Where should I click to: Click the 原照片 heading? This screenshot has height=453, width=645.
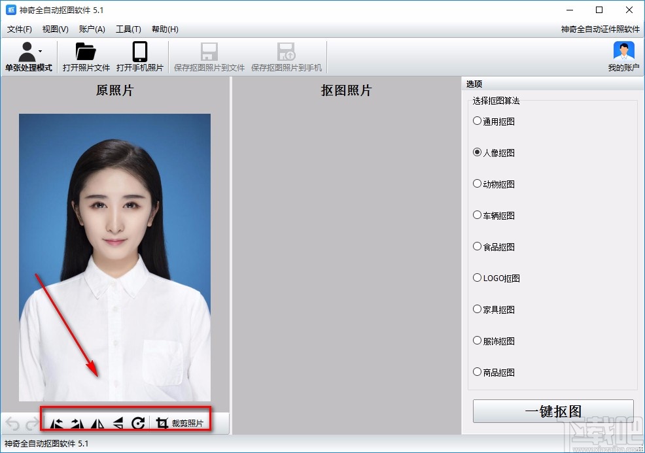(x=114, y=90)
